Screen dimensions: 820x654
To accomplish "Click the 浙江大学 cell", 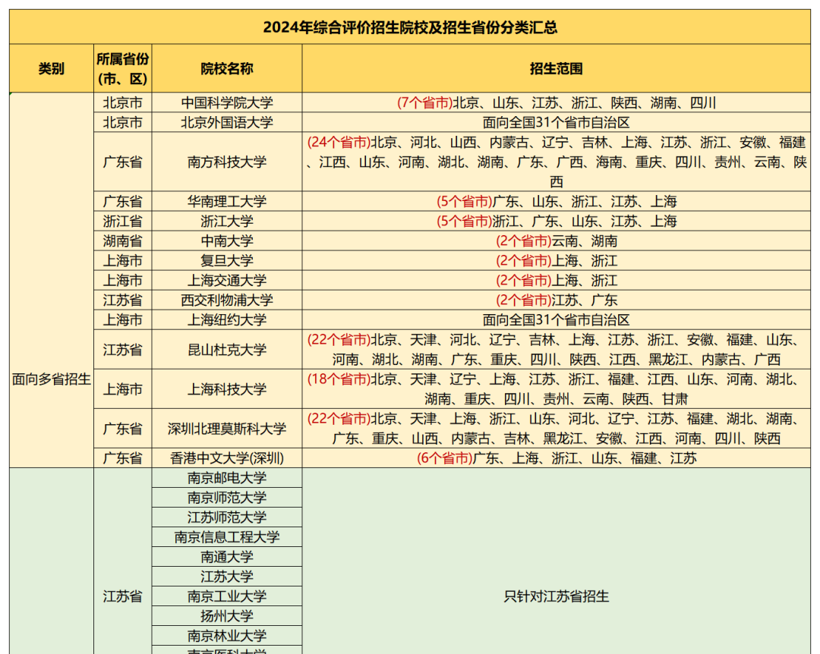I will coord(227,221).
